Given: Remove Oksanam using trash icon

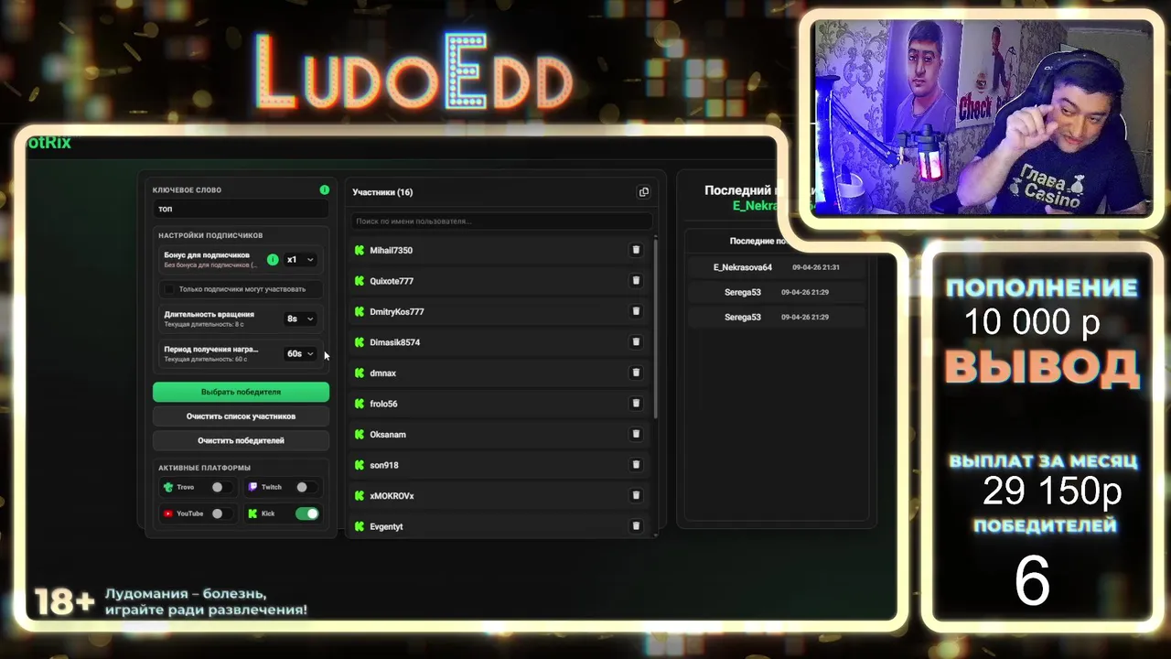Looking at the screenshot, I should [x=636, y=434].
